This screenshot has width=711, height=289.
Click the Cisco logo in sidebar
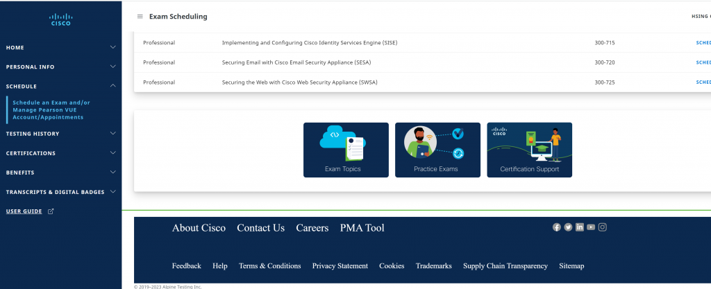[x=60, y=19]
